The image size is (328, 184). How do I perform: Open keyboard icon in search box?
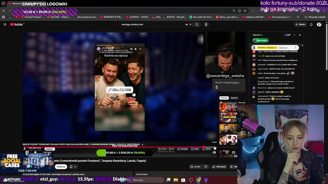pos(187,25)
